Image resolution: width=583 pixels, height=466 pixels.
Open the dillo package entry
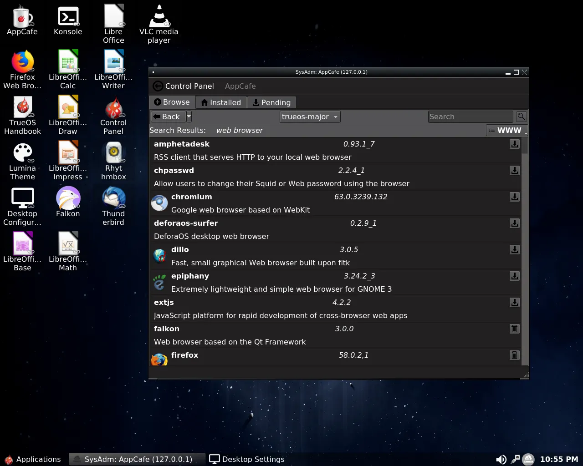coord(335,256)
